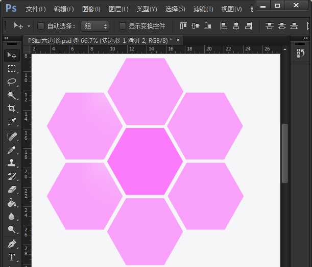The height and width of the screenshot is (267, 312).
Task: Click the align top edges button
Action: 183,26
